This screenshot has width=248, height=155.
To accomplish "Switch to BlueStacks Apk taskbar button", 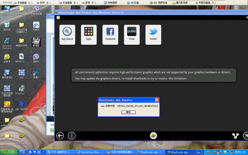I will point(180,152).
